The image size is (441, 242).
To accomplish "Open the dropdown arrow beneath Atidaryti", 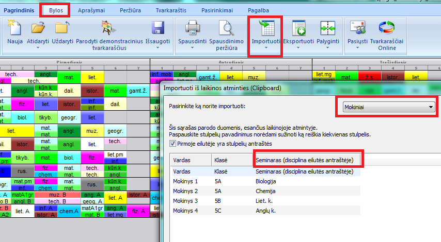I will pyautogui.click(x=38, y=48).
